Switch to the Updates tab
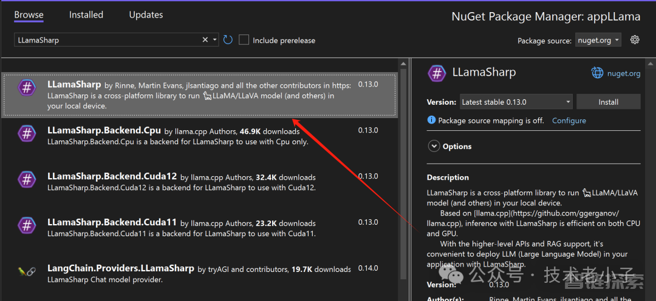Screen dimensions: 656x301 (x=146, y=15)
